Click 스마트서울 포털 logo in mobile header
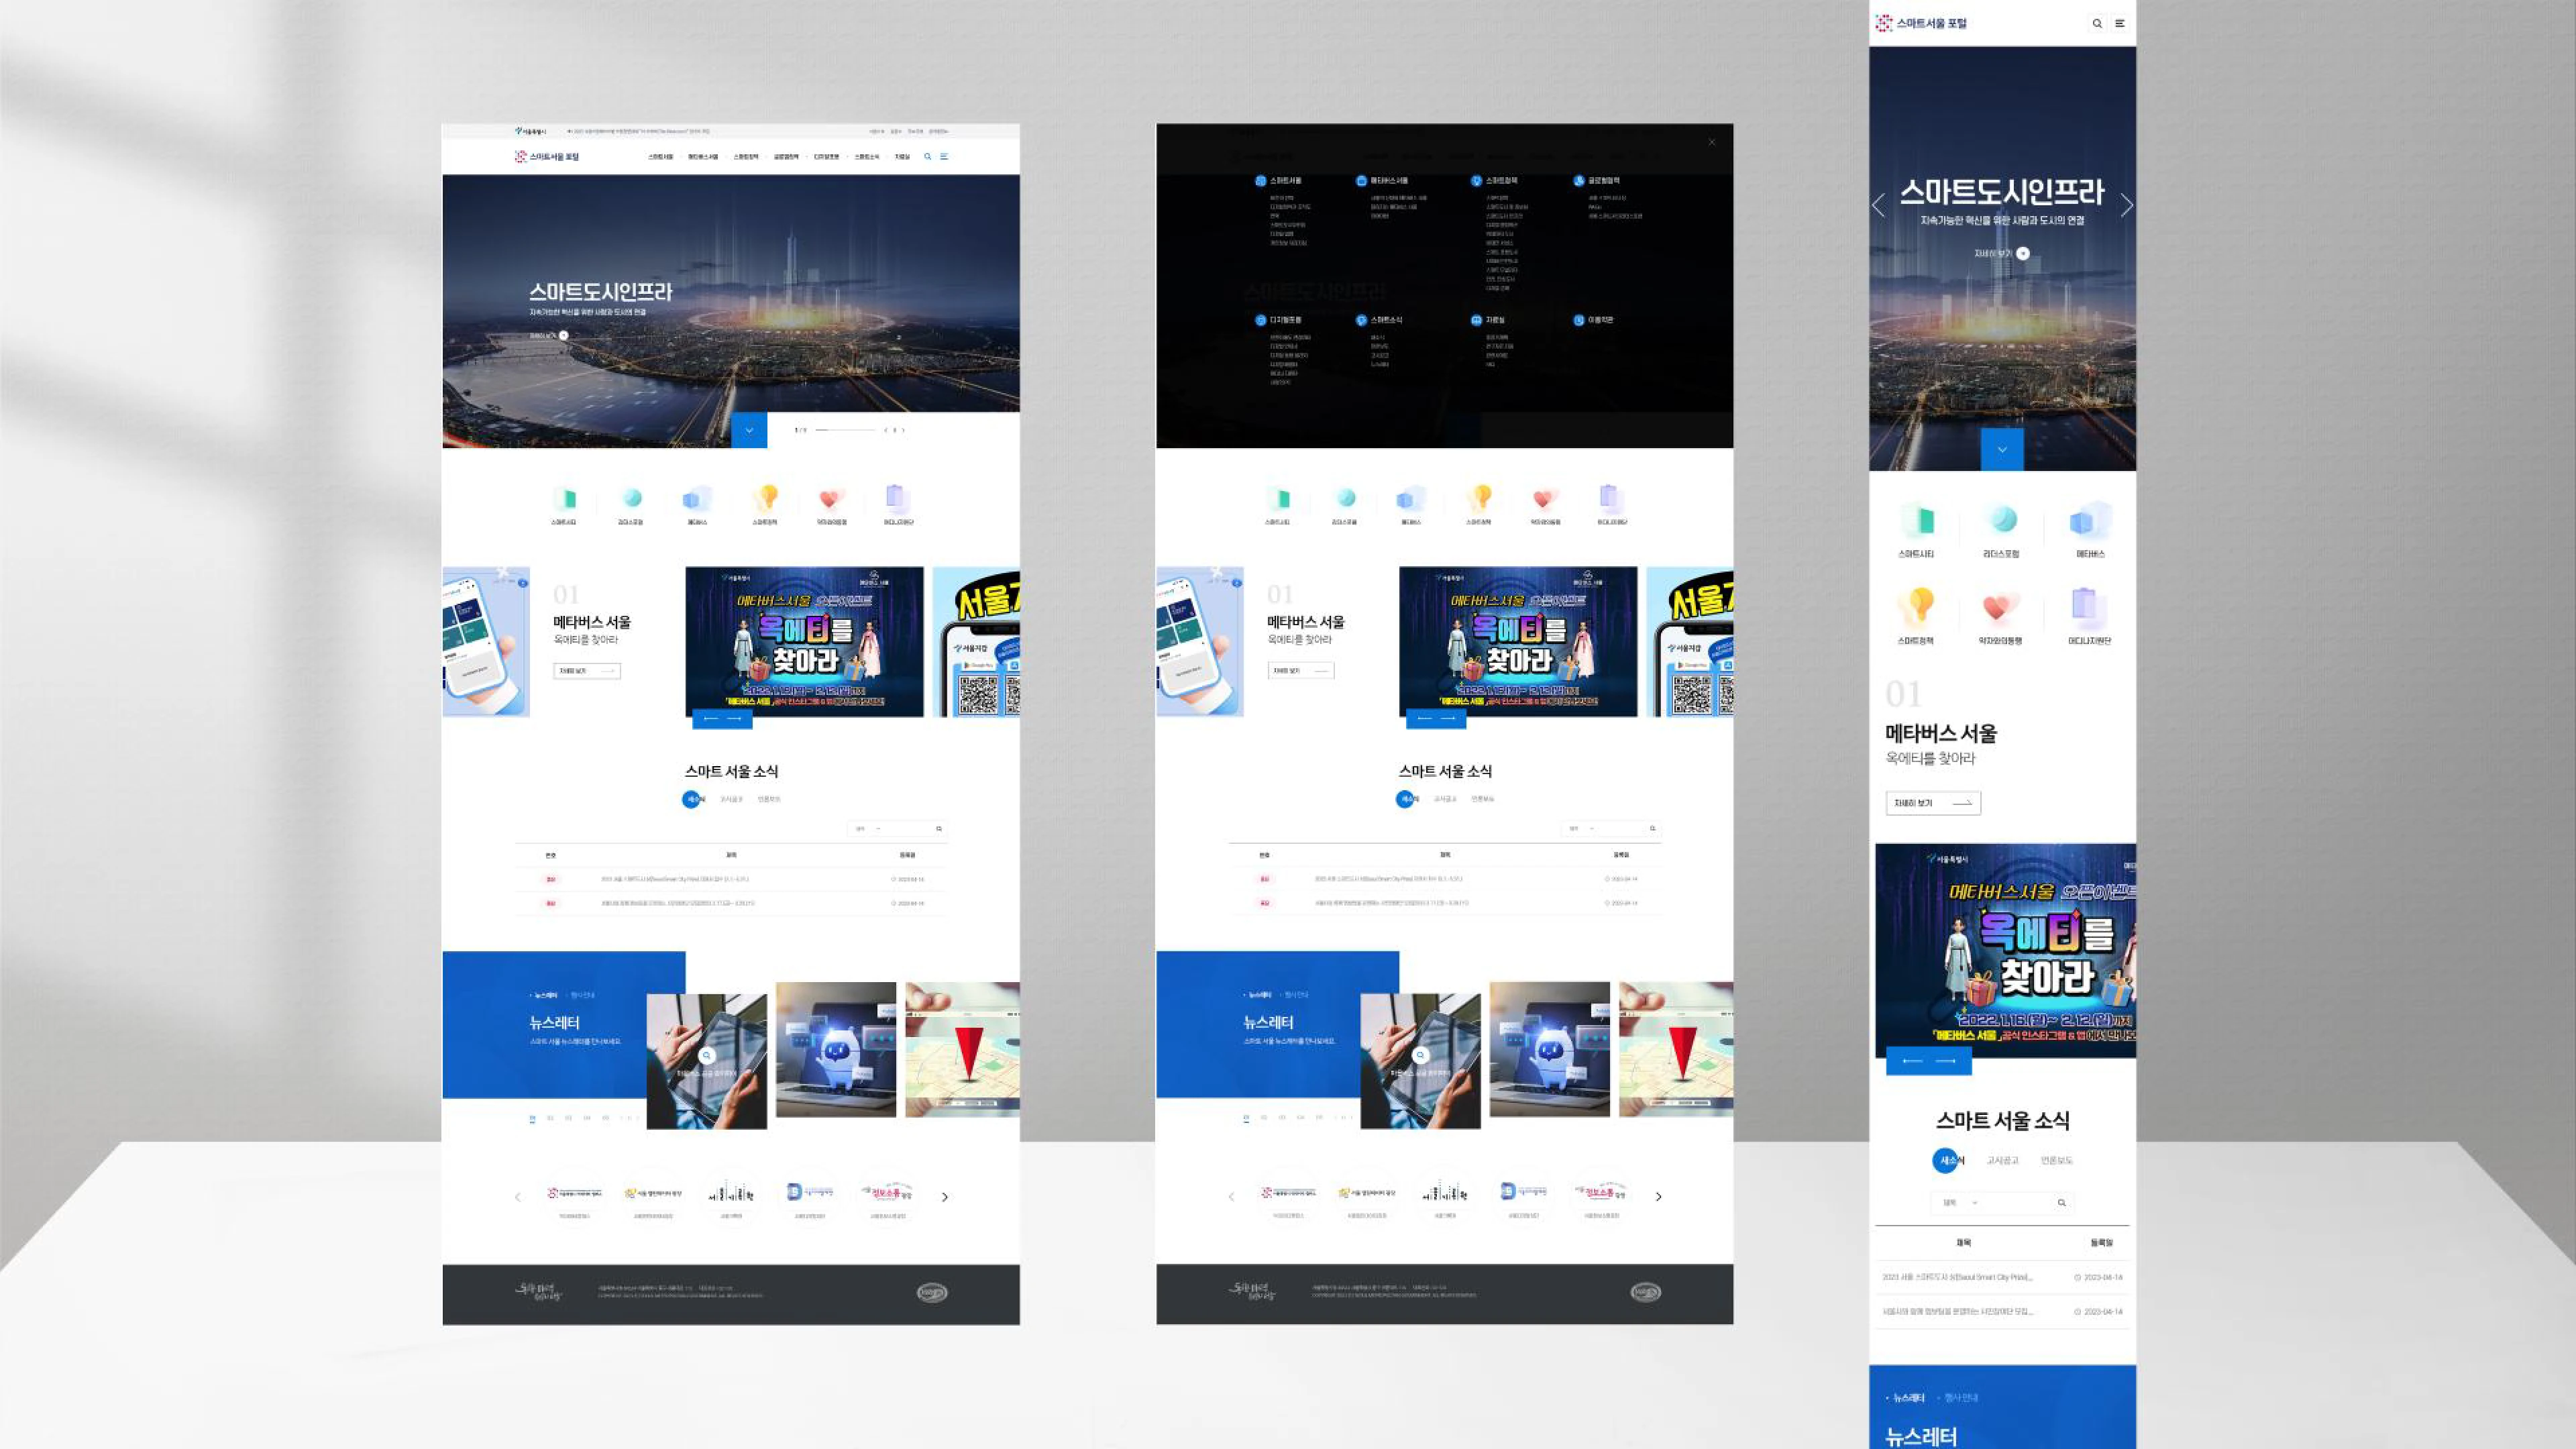The image size is (2576, 1449). [1921, 23]
